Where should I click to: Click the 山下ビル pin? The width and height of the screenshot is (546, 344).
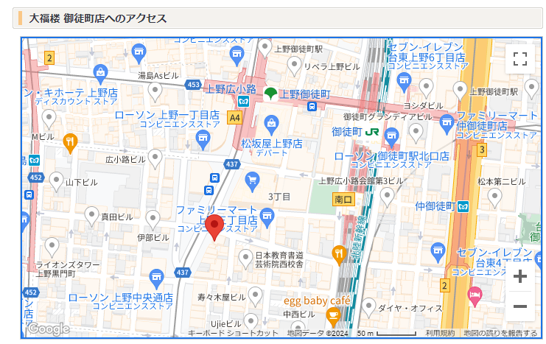tap(56, 181)
